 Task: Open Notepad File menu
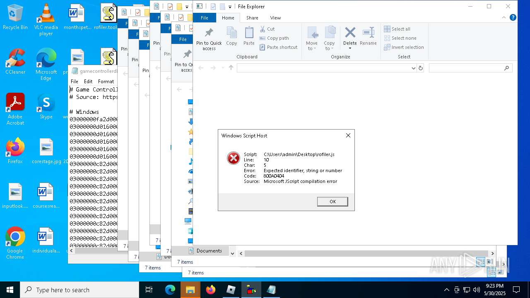[x=75, y=82]
